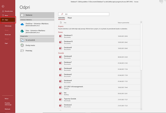Open Database8 from the list
The height and width of the screenshot is (113, 166).
pyautogui.click(x=99, y=57)
